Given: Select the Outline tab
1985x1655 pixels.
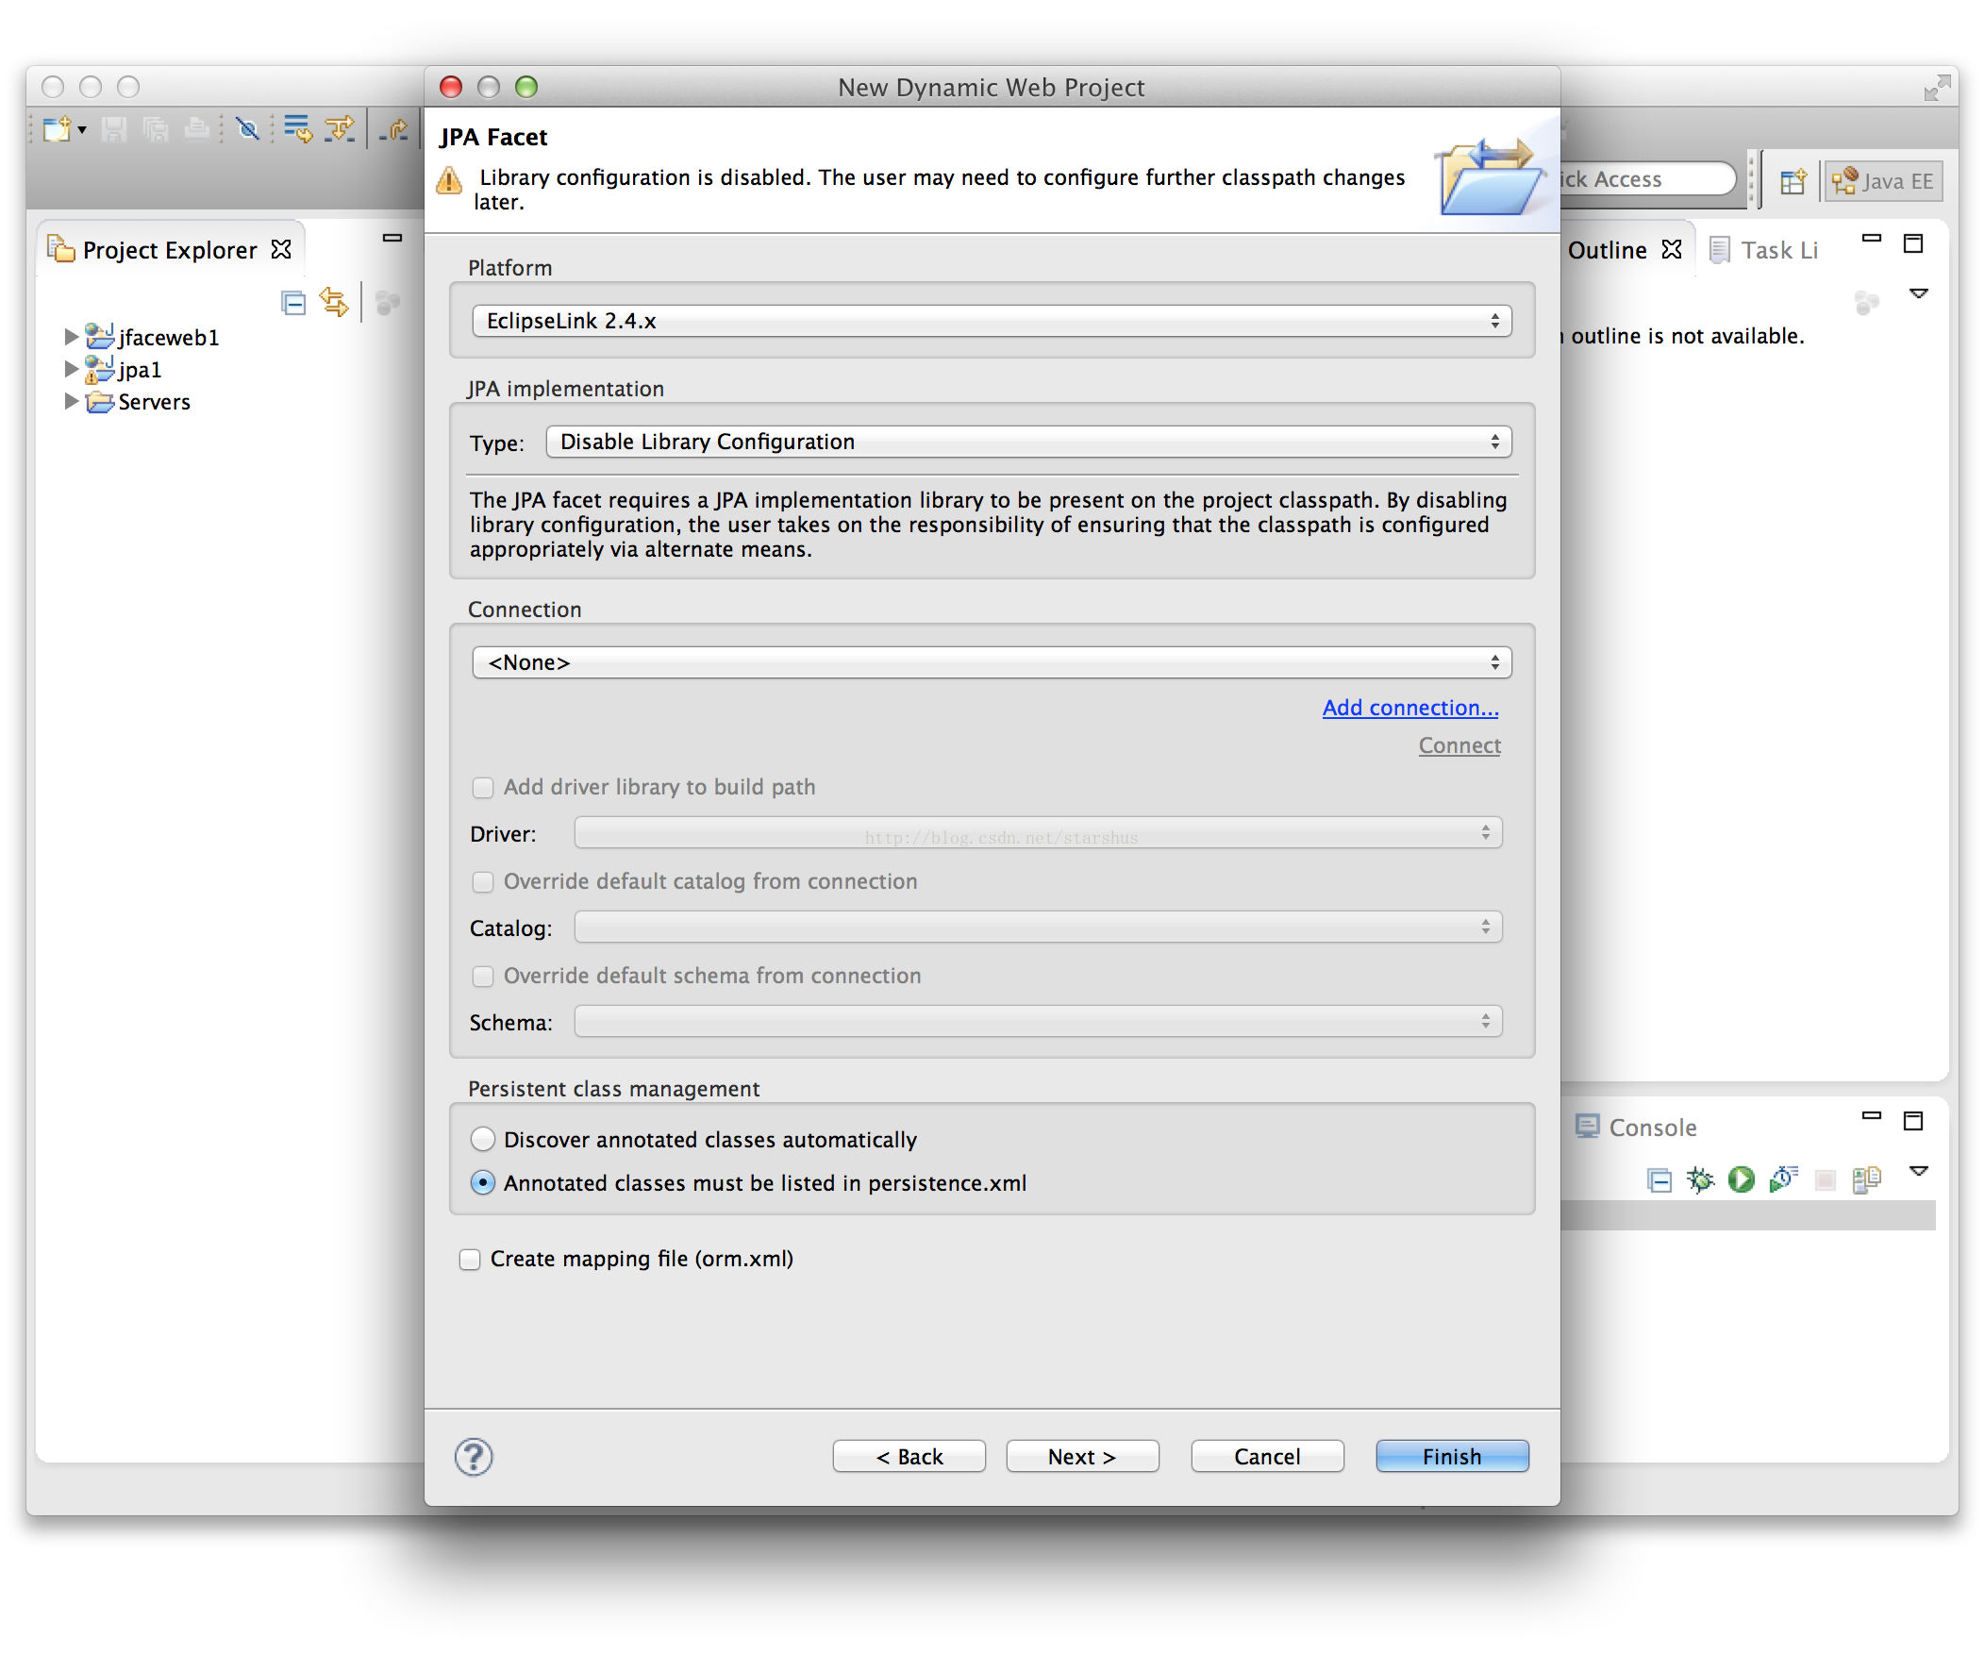Looking at the screenshot, I should (1607, 250).
